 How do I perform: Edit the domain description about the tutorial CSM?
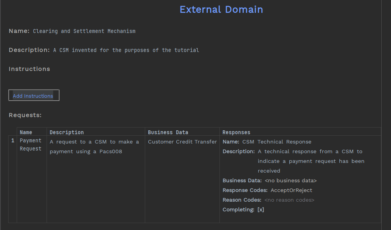point(126,50)
